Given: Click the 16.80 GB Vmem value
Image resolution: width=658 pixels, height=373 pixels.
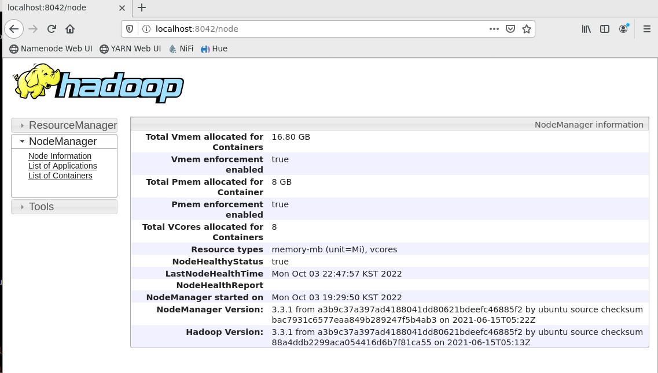Looking at the screenshot, I should coord(291,137).
